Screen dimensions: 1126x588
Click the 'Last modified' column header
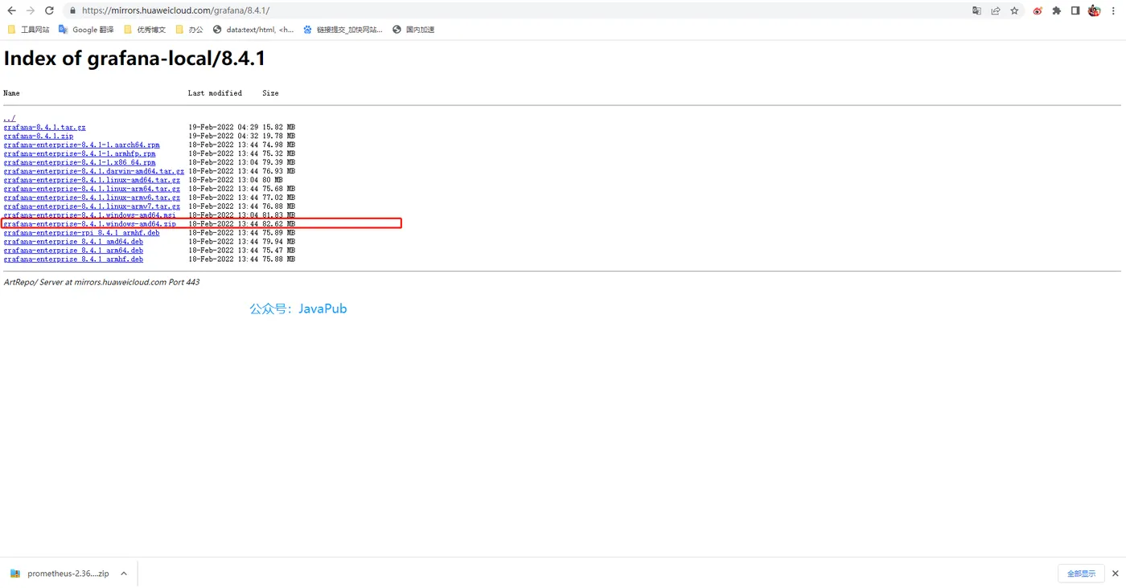[215, 93]
